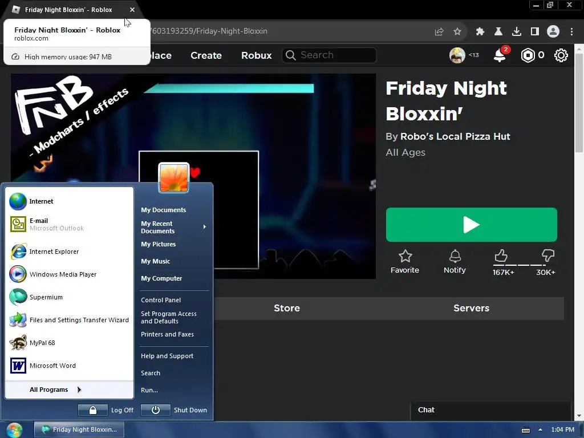Click the share page icon in address bar
Image resolution: width=584 pixels, height=438 pixels.
439,32
